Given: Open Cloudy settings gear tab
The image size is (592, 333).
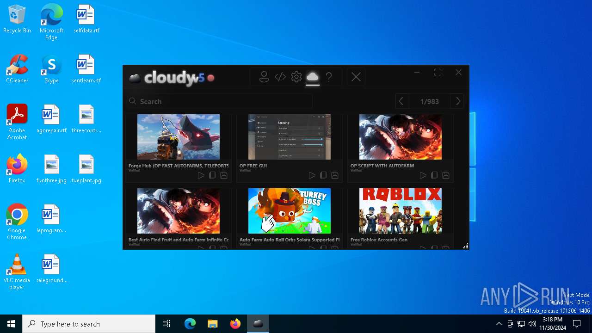Looking at the screenshot, I should 296,77.
